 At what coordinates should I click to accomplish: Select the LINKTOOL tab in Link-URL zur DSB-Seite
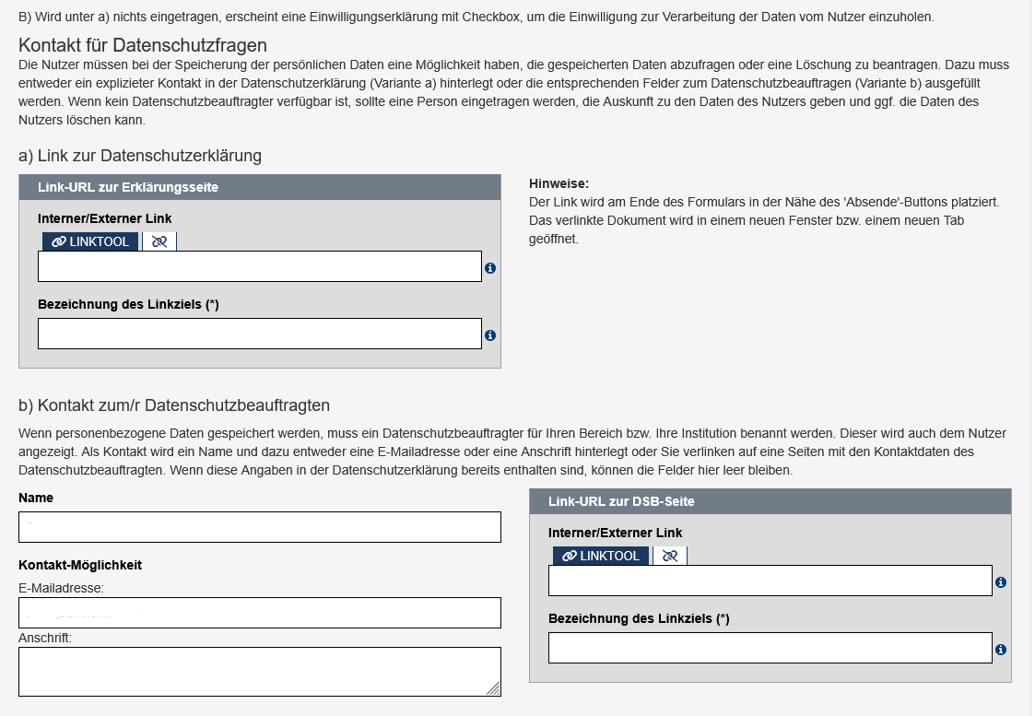click(601, 556)
